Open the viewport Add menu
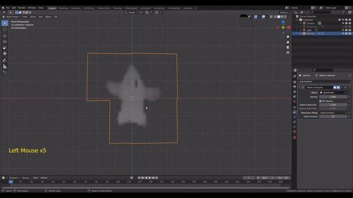Screen dimensions: 353x198 coord(40,16)
